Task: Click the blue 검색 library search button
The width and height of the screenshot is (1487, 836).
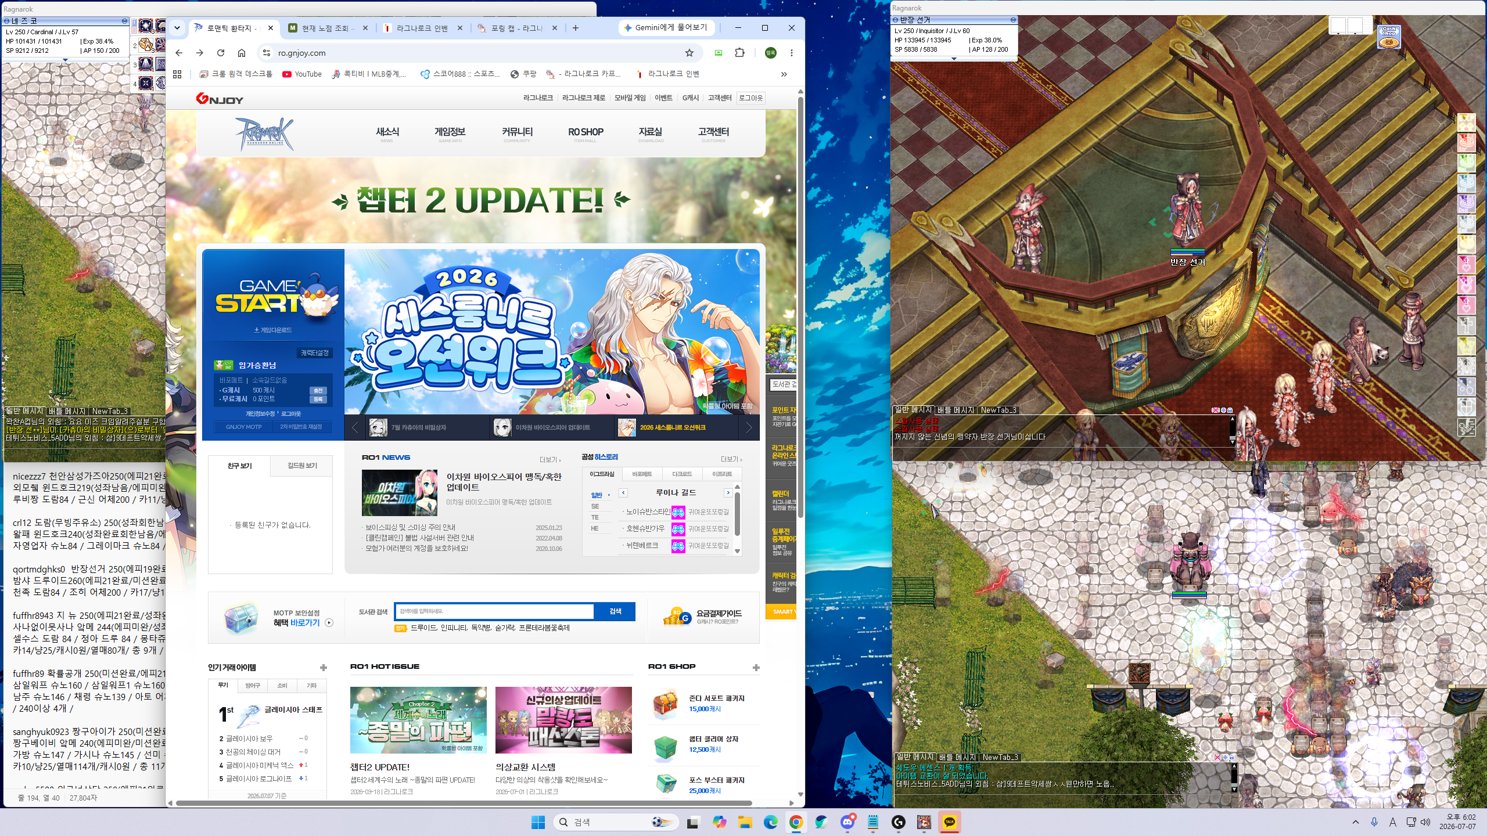Action: [615, 611]
